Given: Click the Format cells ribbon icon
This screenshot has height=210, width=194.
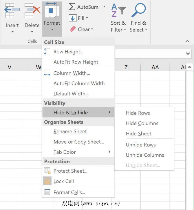Looking at the screenshot, I should (x=52, y=11).
